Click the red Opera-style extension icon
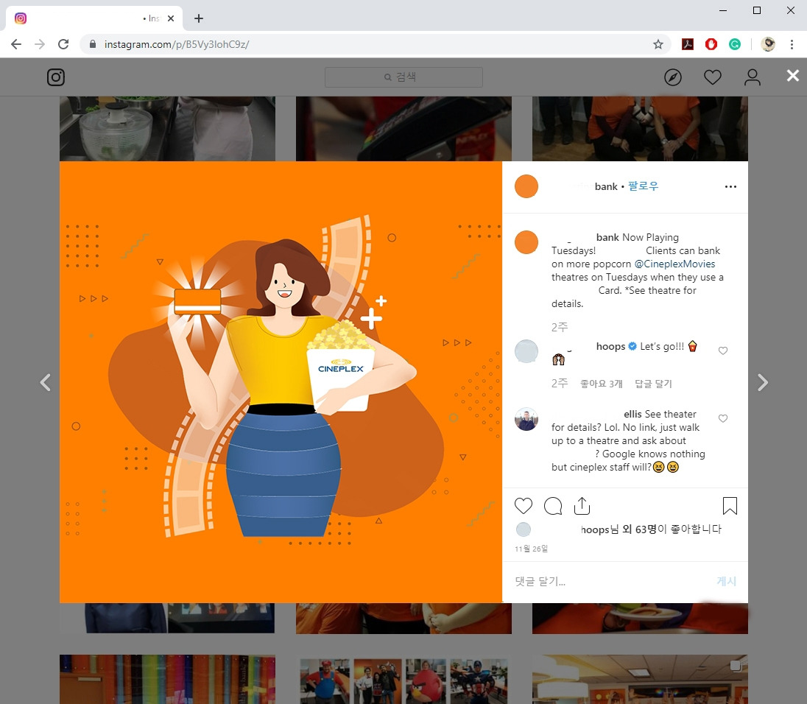The width and height of the screenshot is (807, 704). click(711, 44)
